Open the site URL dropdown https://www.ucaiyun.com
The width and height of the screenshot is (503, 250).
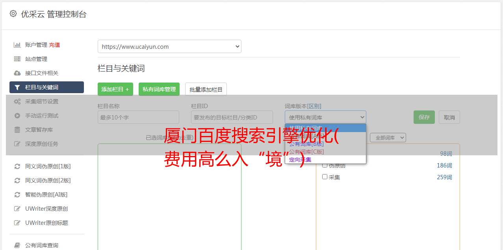[x=169, y=46]
